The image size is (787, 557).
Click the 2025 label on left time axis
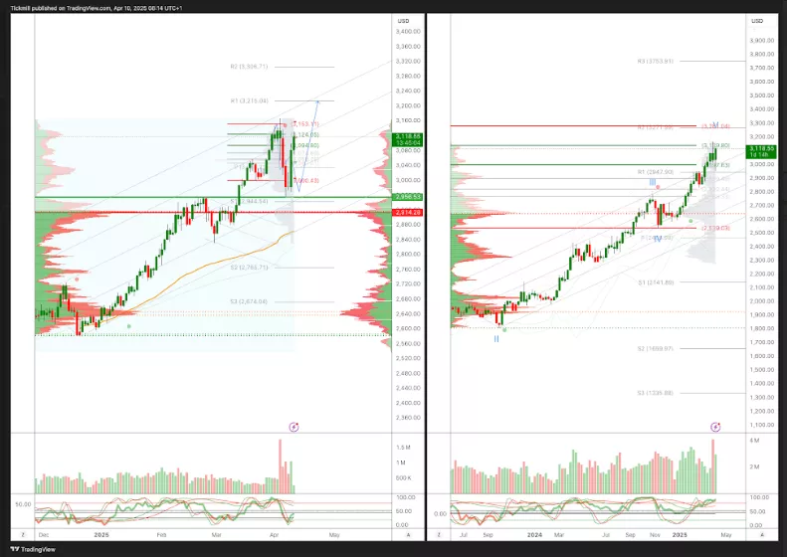(x=100, y=535)
